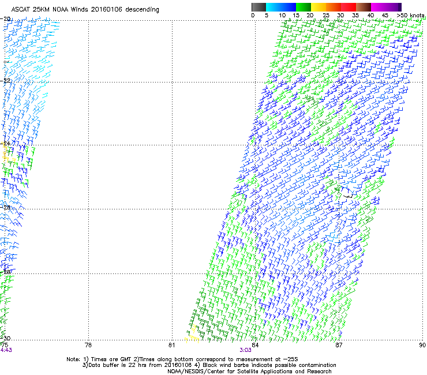This screenshot has width=427, height=375.
Task: Click the NOAA/NESDIS credit line
Action: tap(249, 372)
